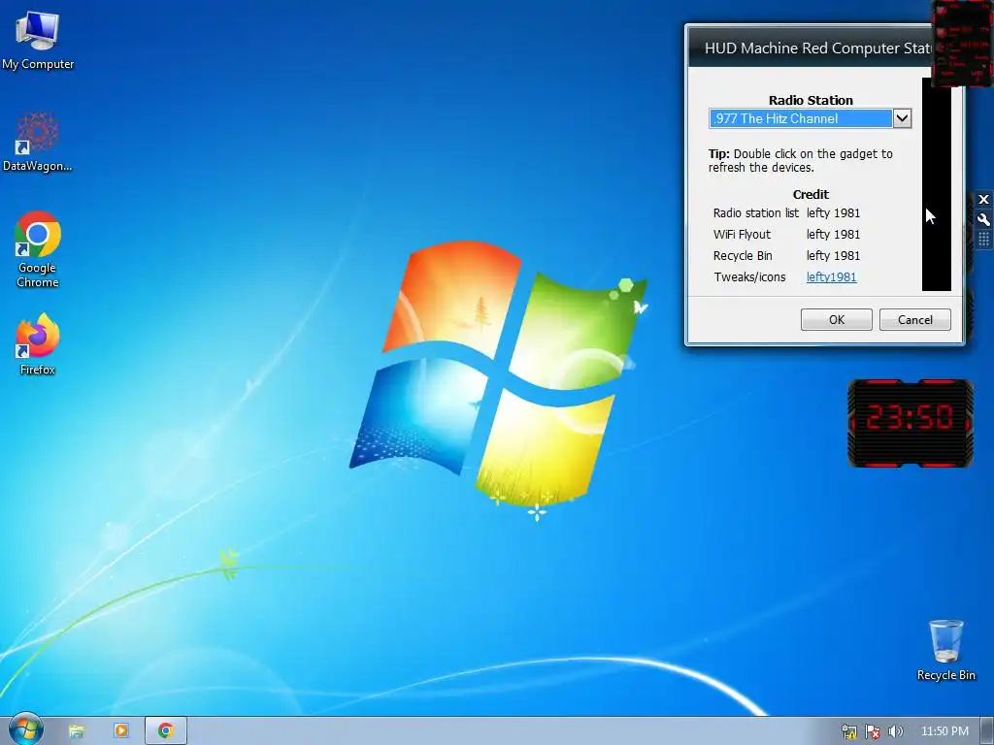Click OK in the gadget settings
Image resolution: width=994 pixels, height=745 pixels.
tap(836, 319)
